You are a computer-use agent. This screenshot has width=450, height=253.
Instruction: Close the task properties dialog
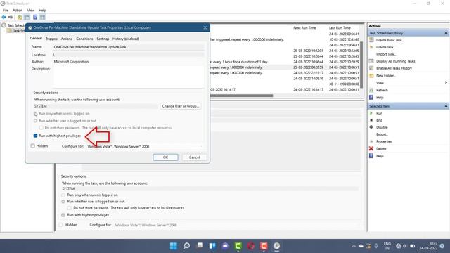pyautogui.click(x=205, y=27)
